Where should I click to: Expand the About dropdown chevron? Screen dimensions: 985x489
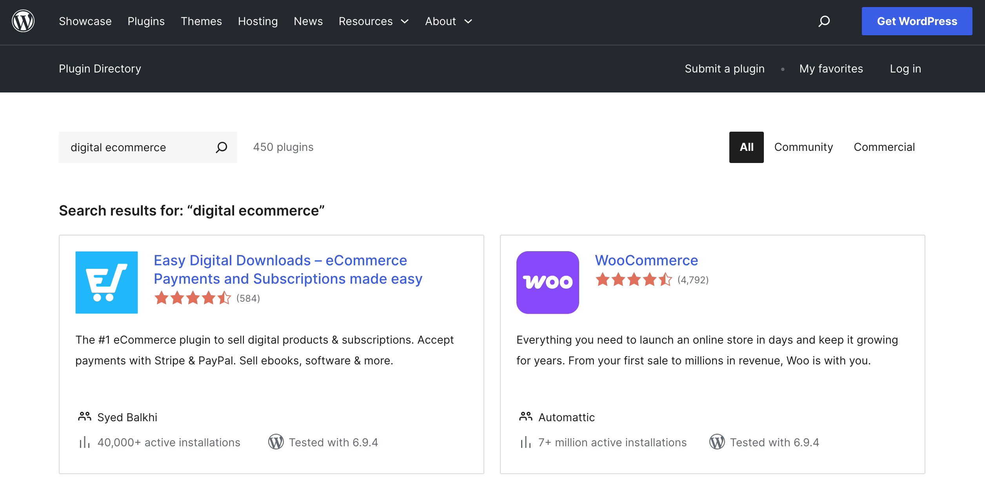468,22
